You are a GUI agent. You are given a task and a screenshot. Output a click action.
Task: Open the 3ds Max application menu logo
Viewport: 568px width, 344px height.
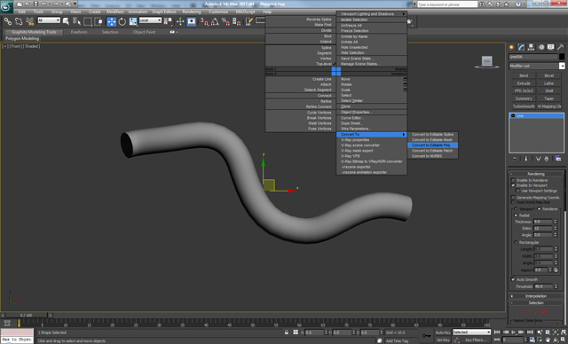(x=6, y=7)
